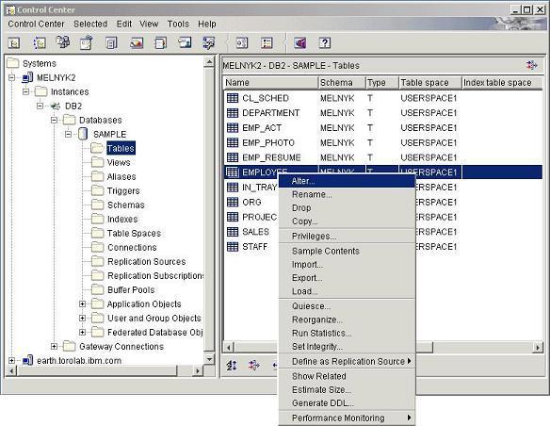This screenshot has width=550, height=426.
Task: Click the stacked-documents toolbar icon
Action: 111,43
